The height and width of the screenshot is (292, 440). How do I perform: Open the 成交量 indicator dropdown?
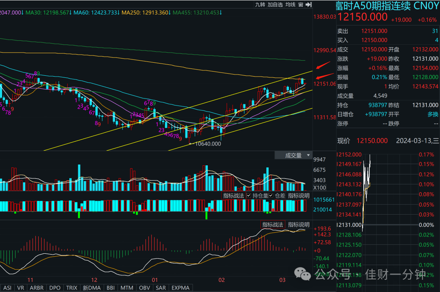pos(293,155)
